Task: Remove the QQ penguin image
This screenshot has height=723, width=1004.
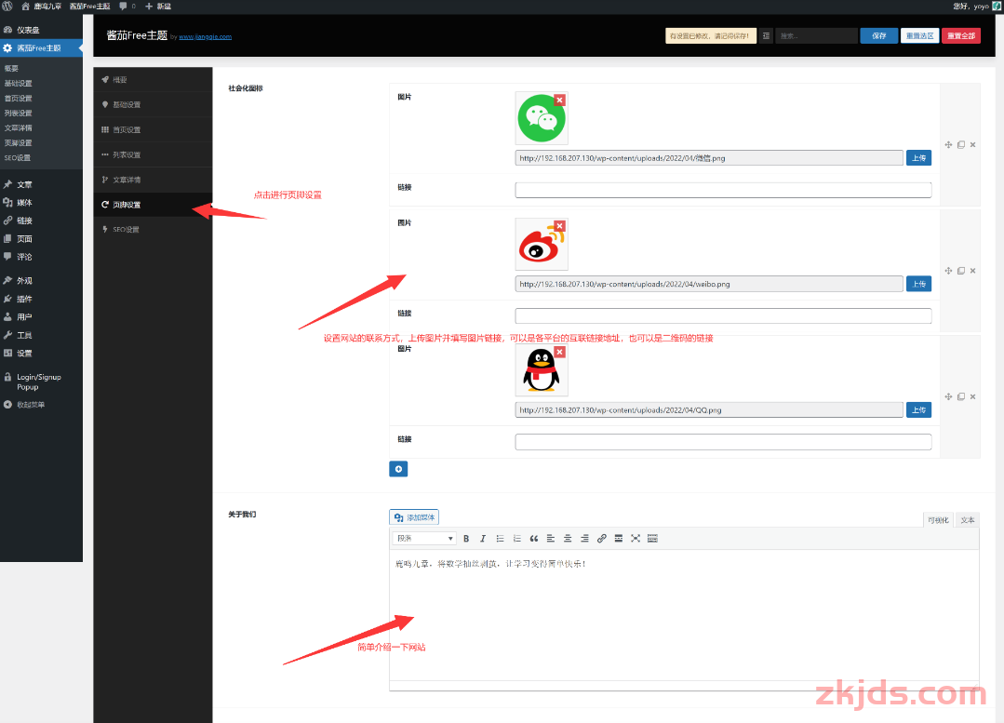Action: [x=559, y=352]
